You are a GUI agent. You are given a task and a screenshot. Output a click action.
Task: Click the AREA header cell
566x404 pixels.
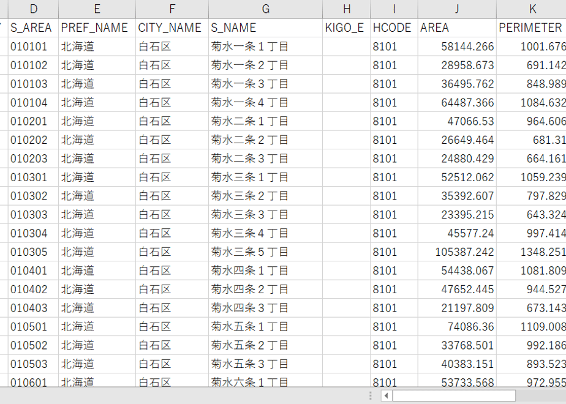point(457,28)
